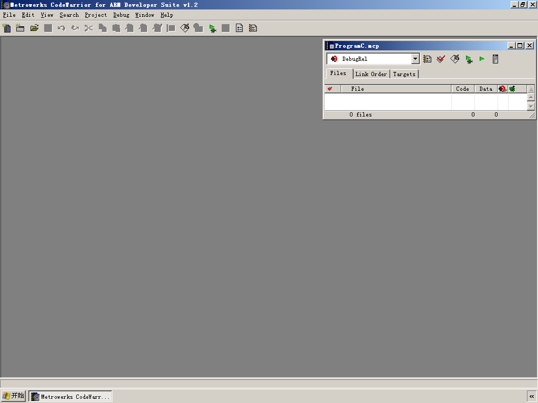The height and width of the screenshot is (403, 538).
Task: Minimize the ProgramC.mcp project window
Action: click(x=511, y=46)
